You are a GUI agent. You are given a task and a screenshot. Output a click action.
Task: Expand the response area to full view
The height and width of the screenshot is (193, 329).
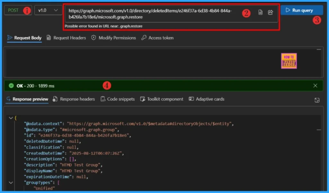coord(317,100)
